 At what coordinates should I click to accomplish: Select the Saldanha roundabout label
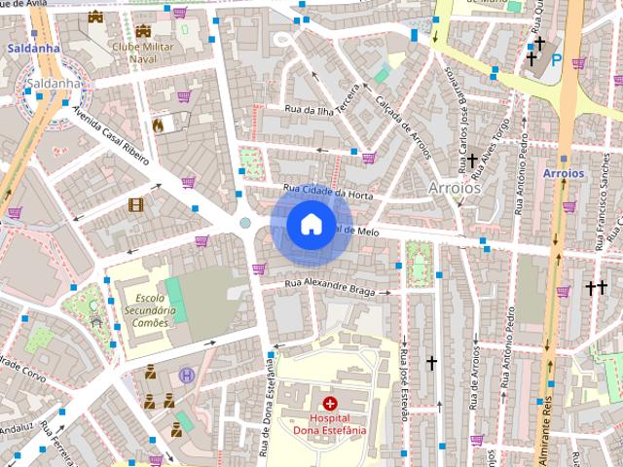pyautogui.click(x=54, y=84)
